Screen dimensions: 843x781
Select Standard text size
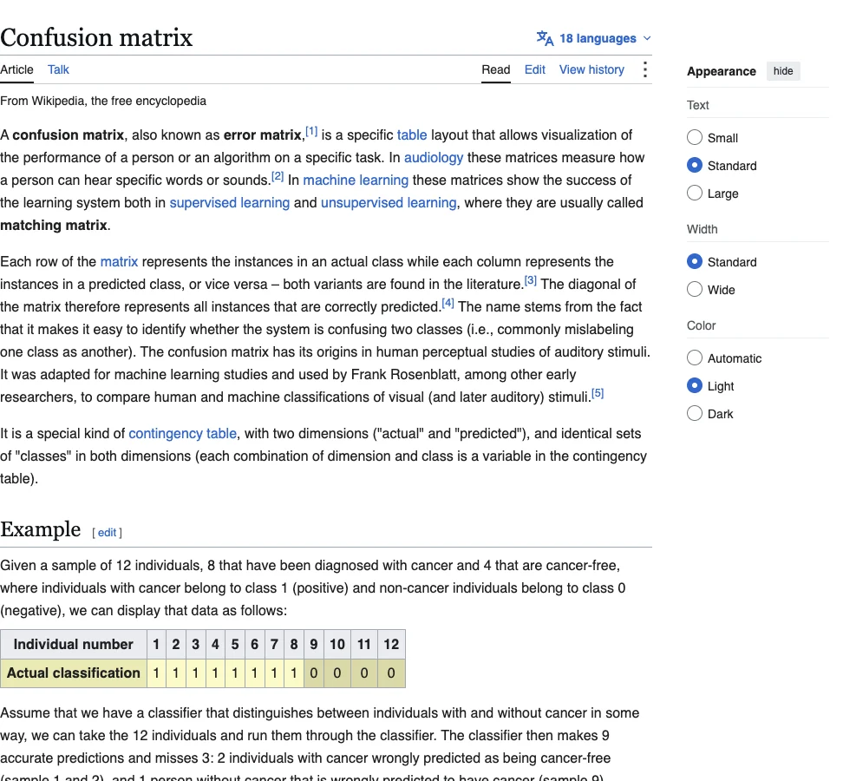(x=694, y=165)
